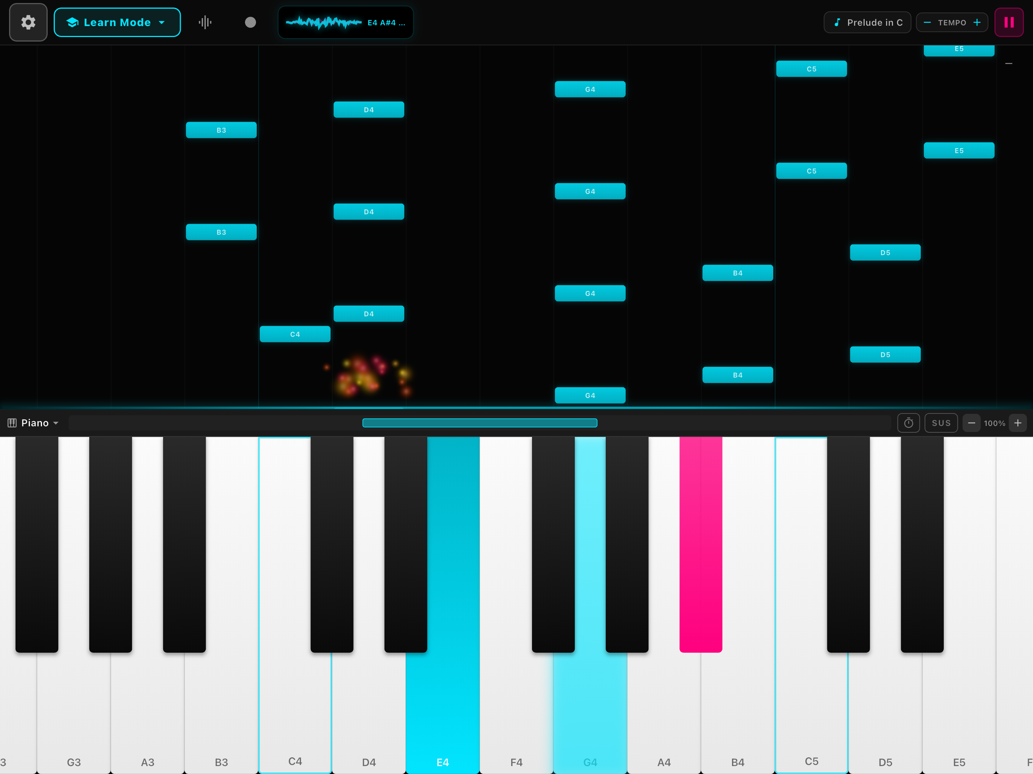The height and width of the screenshot is (774, 1033).
Task: Click the gray record dot button
Action: tap(250, 22)
